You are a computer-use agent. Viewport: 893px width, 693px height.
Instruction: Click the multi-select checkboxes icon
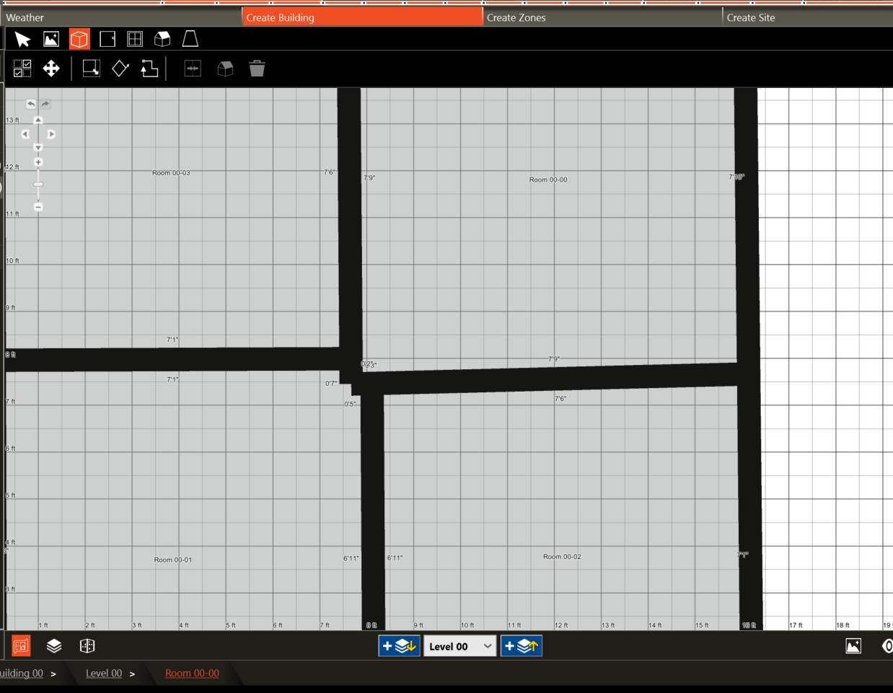[22, 69]
